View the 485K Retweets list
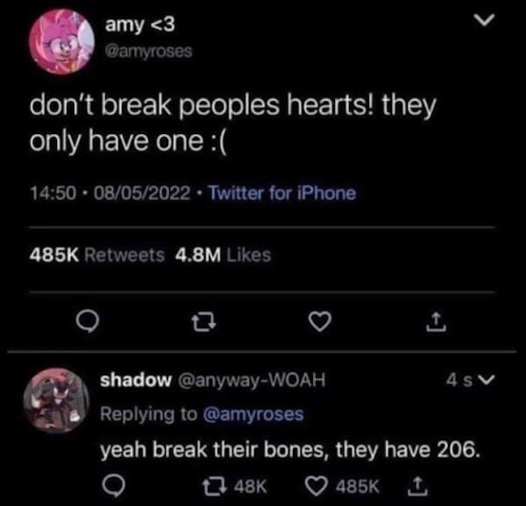Viewport: 526px width, 506px height. 97,255
